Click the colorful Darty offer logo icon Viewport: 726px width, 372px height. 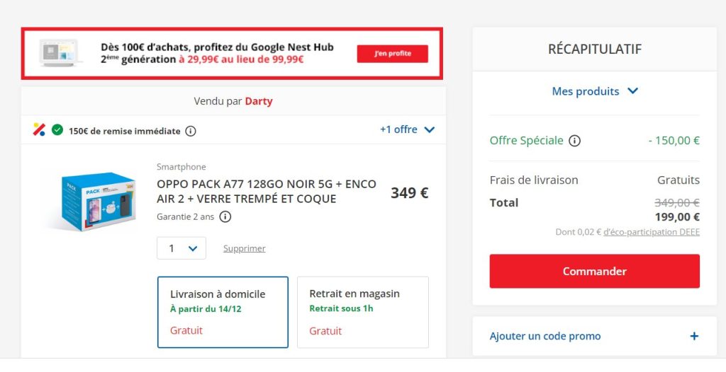[39, 129]
